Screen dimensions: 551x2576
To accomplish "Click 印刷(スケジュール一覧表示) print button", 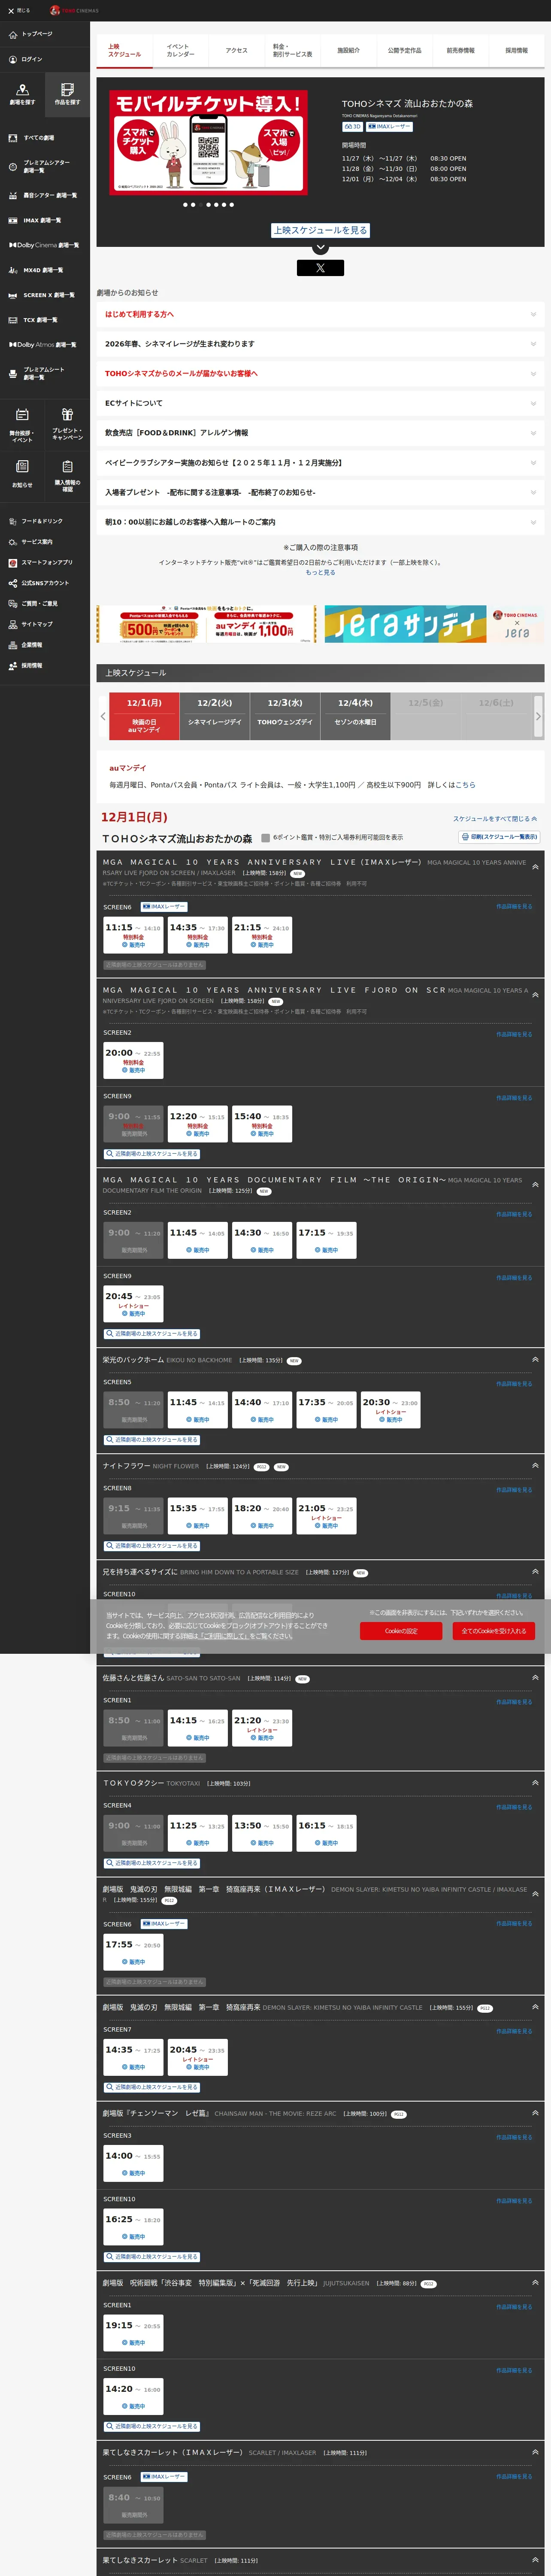I will pyautogui.click(x=499, y=837).
